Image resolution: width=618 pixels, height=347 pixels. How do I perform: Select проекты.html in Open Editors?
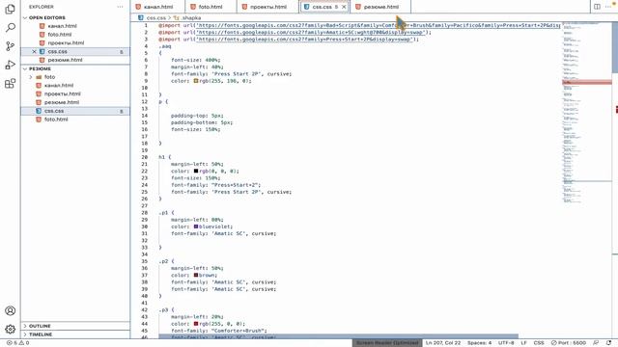(66, 42)
